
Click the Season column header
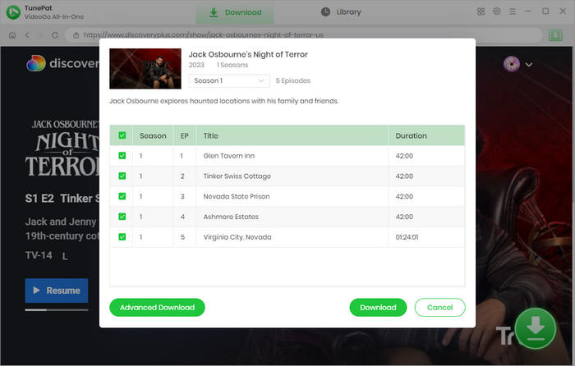(153, 135)
